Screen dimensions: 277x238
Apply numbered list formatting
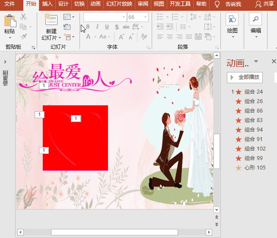click(x=175, y=17)
